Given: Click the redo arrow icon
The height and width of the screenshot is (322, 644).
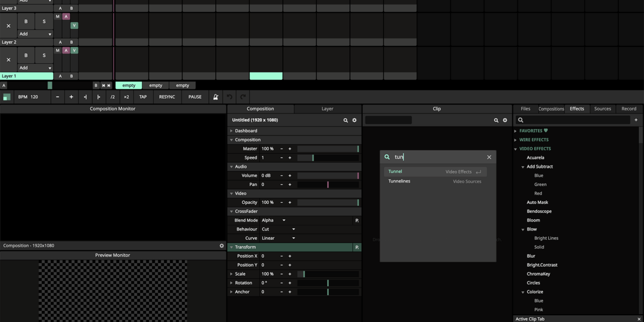Looking at the screenshot, I should click(243, 97).
